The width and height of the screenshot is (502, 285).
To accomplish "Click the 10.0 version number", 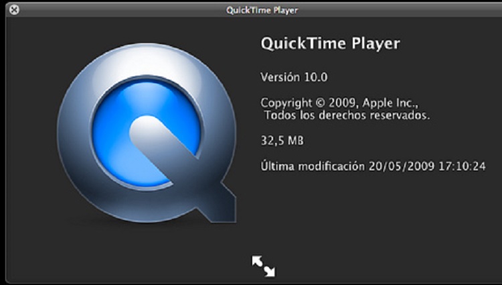I will coord(315,77).
